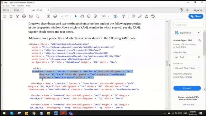Open the View menu

14,6
